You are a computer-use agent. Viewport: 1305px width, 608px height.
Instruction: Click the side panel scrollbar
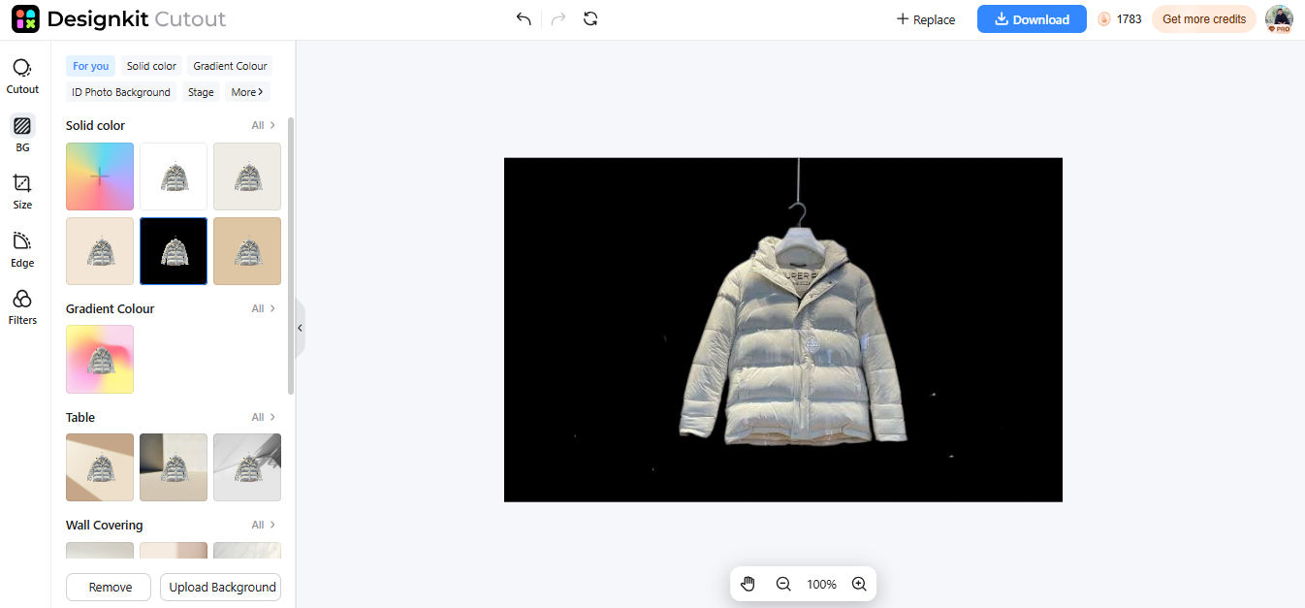click(291, 256)
